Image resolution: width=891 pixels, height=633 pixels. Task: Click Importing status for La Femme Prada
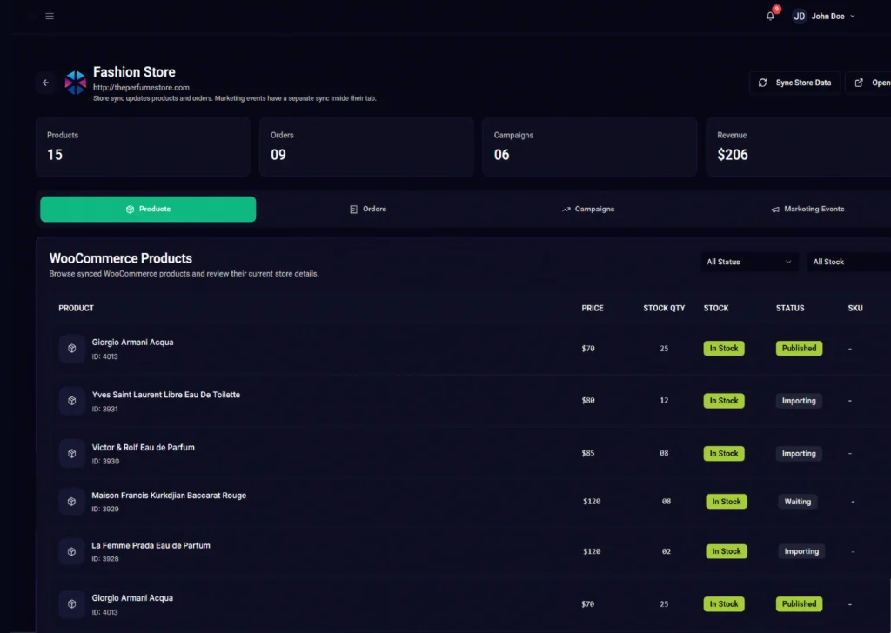(x=801, y=551)
